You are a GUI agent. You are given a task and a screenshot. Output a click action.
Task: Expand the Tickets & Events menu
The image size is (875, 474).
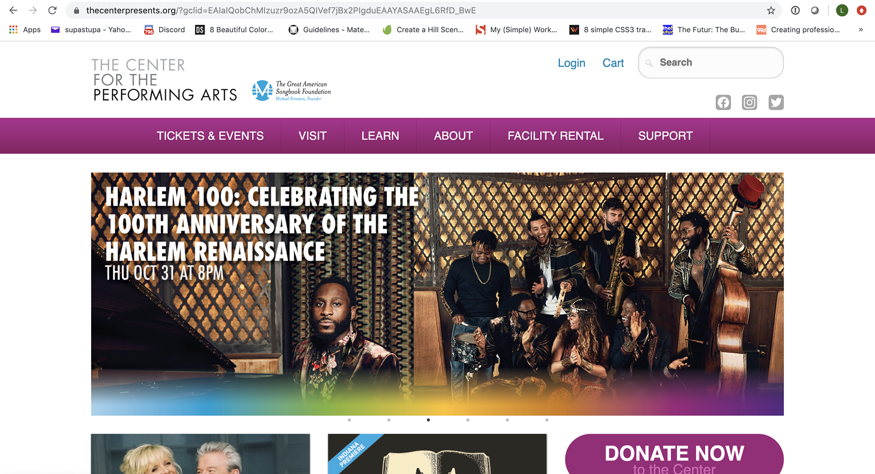point(210,136)
